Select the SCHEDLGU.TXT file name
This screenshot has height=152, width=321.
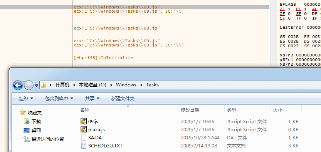105,146
